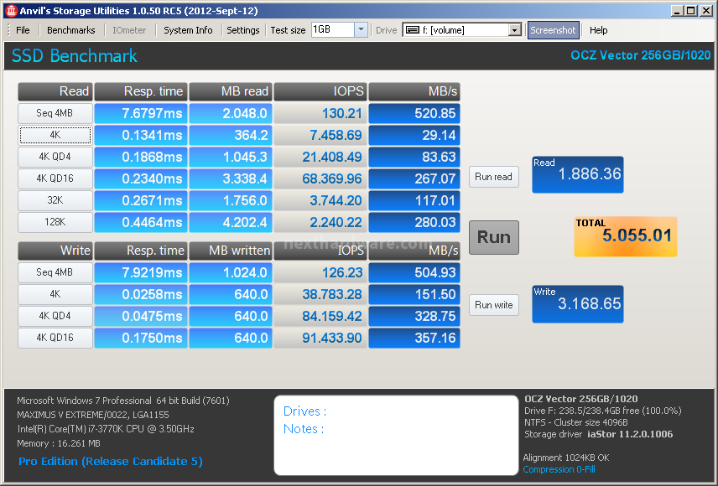
Task: Click the Seq 4MB write 504.93 MB/s value
Action: tap(414, 272)
